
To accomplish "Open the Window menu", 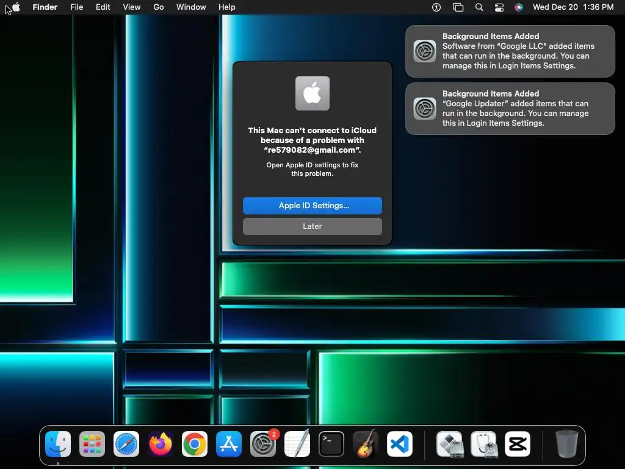I will tap(191, 7).
